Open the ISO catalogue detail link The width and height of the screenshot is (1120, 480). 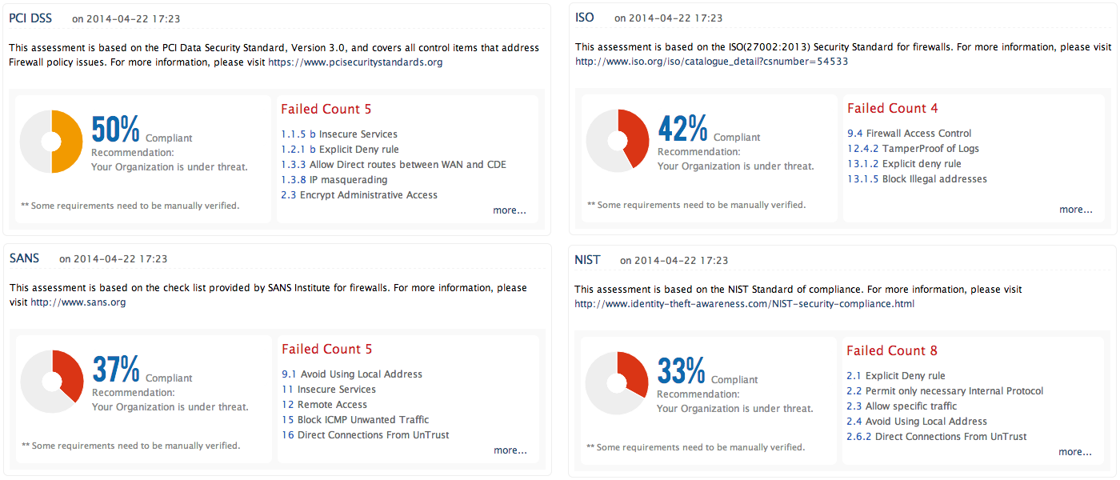pyautogui.click(x=711, y=62)
